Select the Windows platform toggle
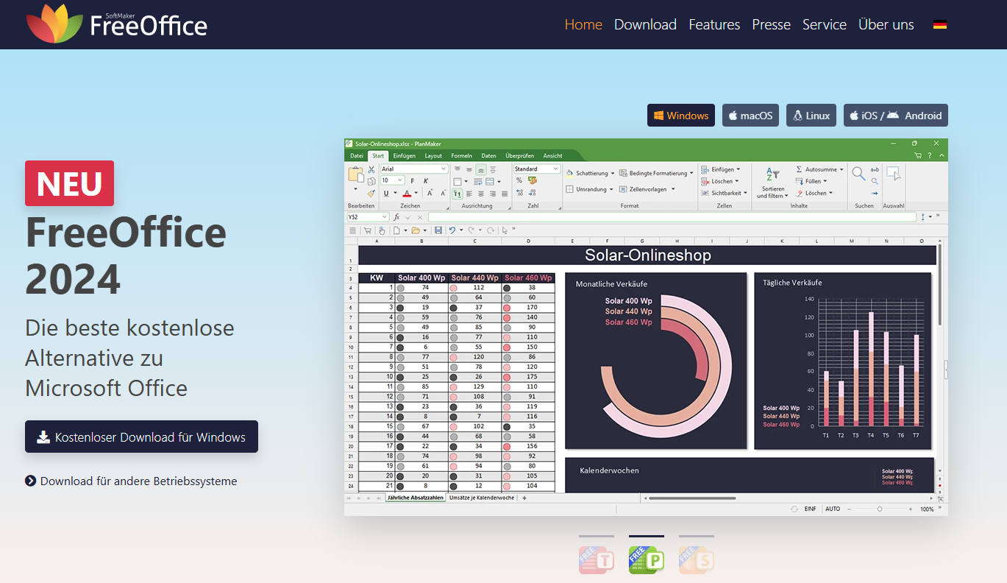The width and height of the screenshot is (1007, 583). coord(681,116)
